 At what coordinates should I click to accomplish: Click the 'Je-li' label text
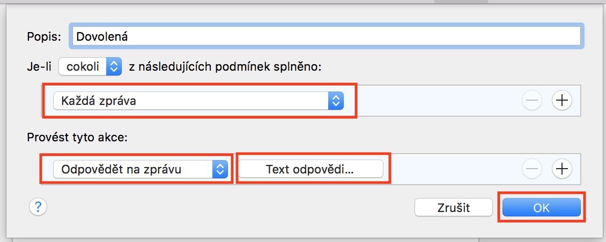pos(40,66)
